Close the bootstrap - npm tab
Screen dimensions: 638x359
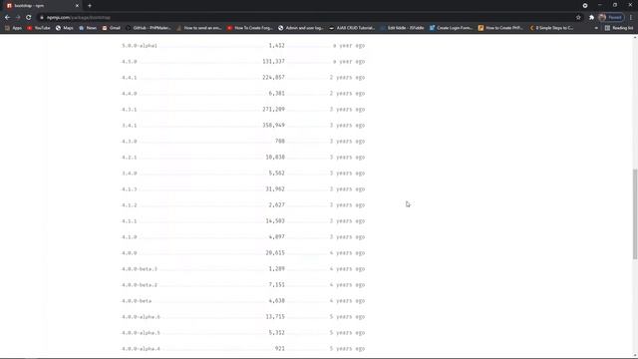[77, 6]
